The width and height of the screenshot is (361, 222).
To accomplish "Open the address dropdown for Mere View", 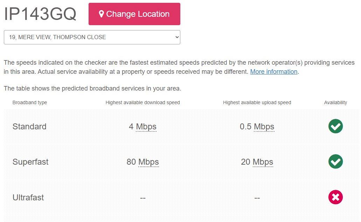I will point(92,37).
